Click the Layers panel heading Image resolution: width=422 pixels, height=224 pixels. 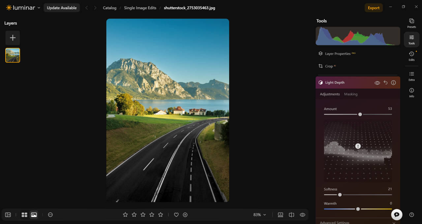(11, 23)
